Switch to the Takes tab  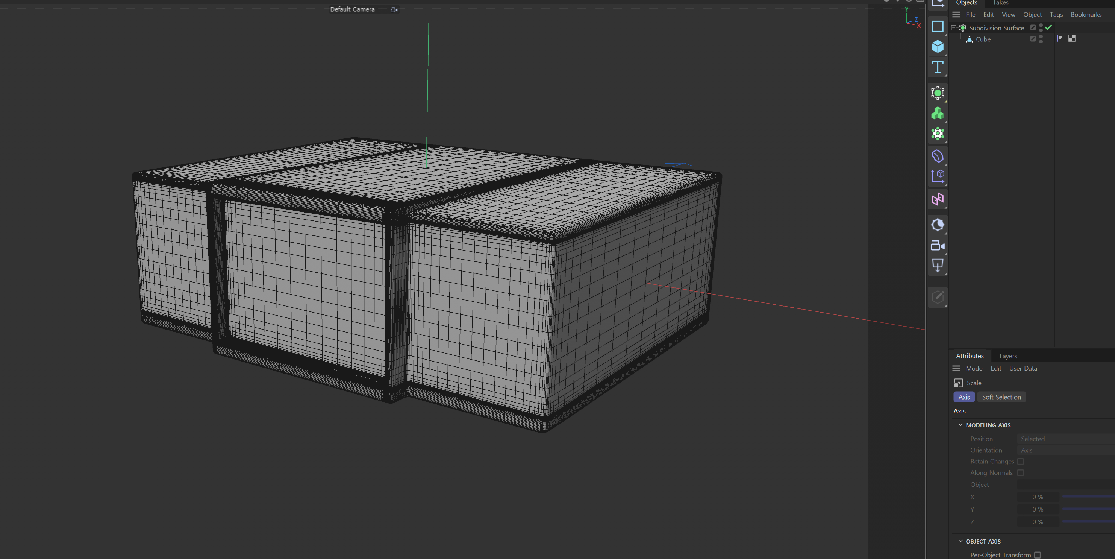(x=1000, y=3)
